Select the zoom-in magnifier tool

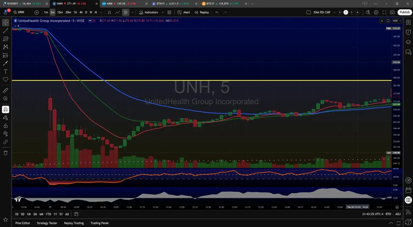[6, 99]
